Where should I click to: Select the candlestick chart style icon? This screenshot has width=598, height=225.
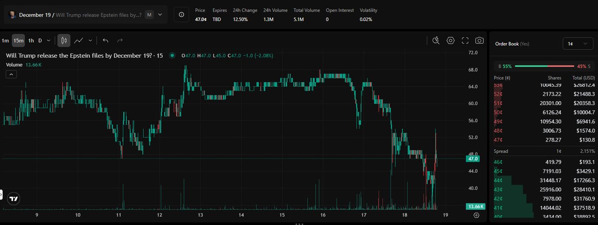coord(64,40)
